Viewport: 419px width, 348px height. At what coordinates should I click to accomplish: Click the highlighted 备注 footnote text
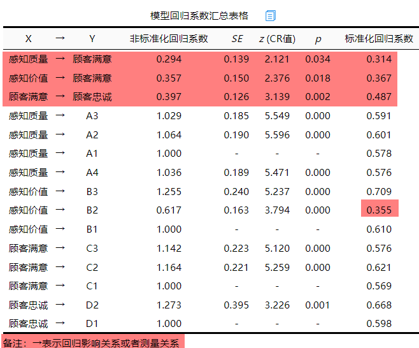[92, 342]
